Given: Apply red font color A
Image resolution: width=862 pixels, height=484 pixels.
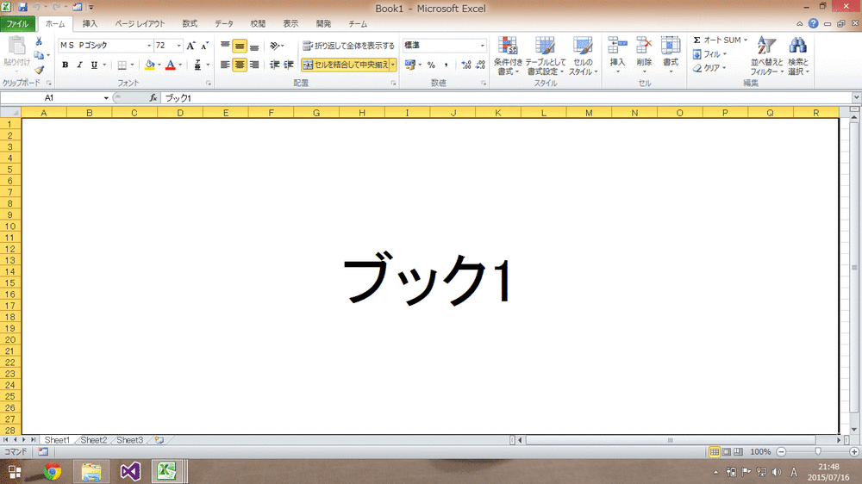Looking at the screenshot, I should point(171,65).
